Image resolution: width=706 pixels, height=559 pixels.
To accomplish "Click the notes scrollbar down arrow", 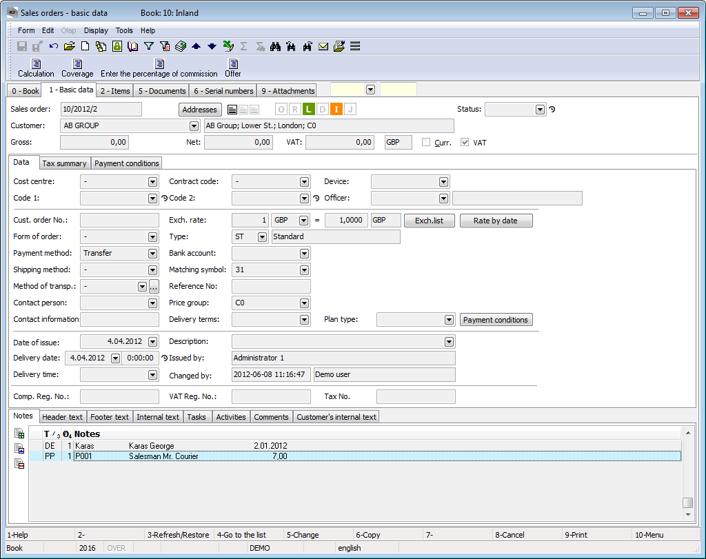I will (687, 514).
